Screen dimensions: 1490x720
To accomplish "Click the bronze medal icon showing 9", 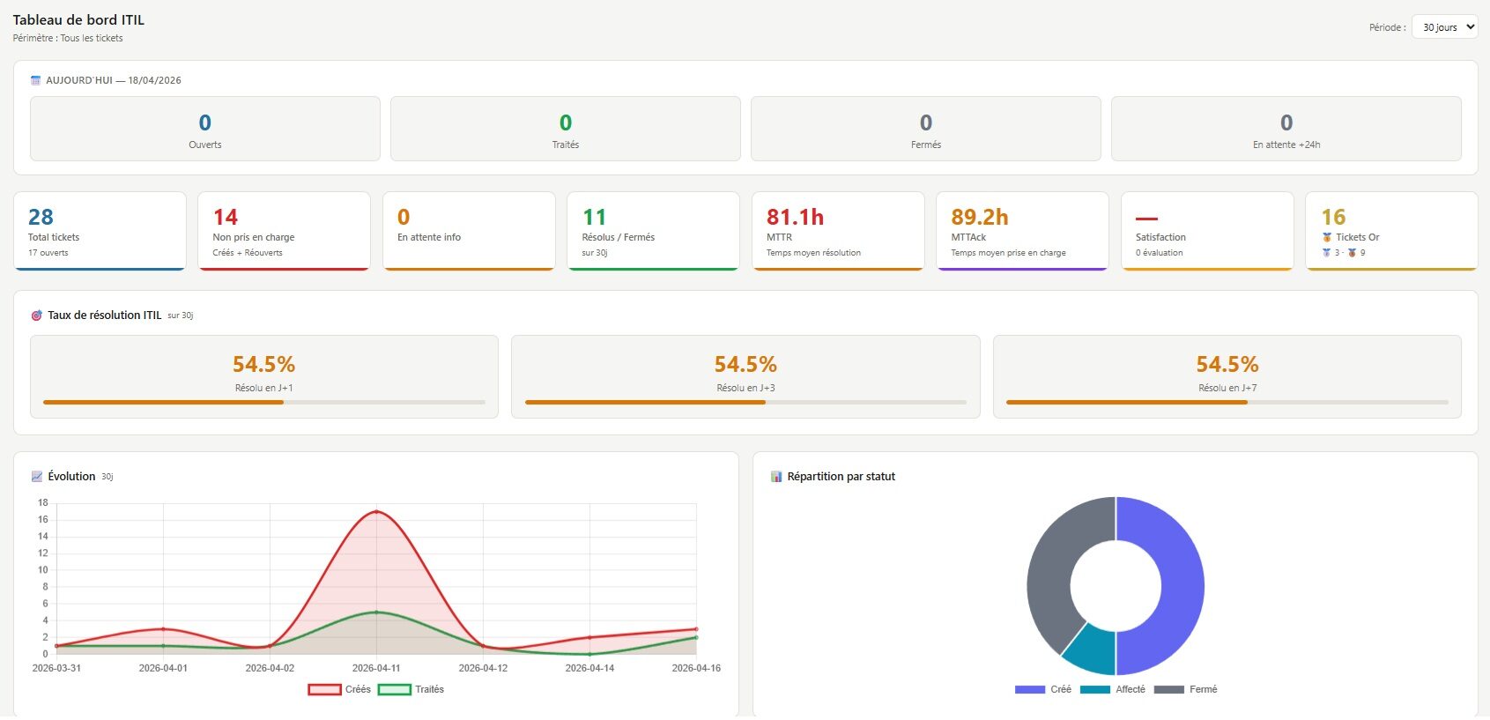I will (1352, 253).
